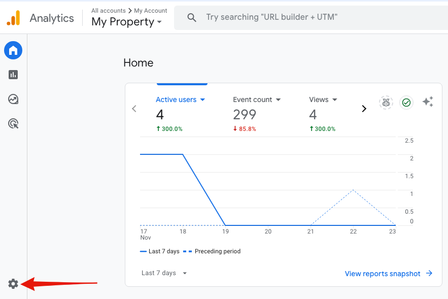Click My Account breadcrumb link
Screen dimensions: 448x299
[151, 11]
